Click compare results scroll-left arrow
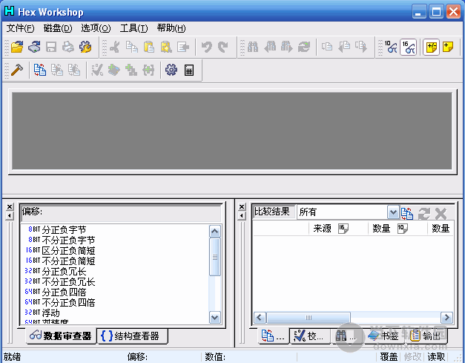The width and height of the screenshot is (465, 363). point(260,318)
